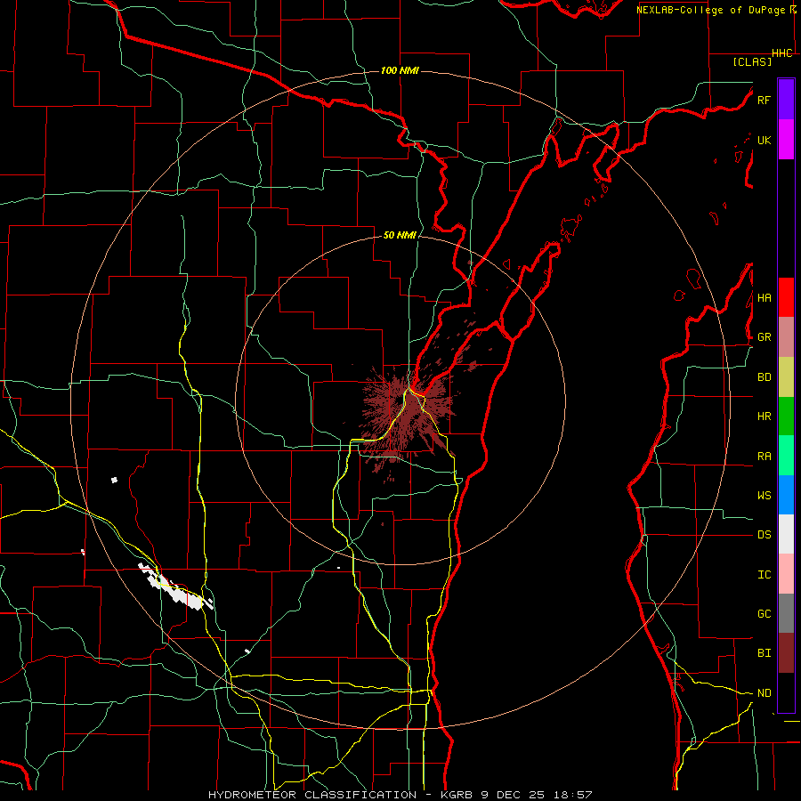The width and height of the screenshot is (801, 801).
Task: Click the DS legend label
Action: pyautogui.click(x=764, y=535)
